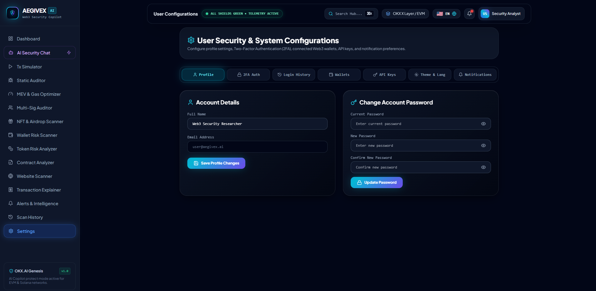Open the API Keys tab
This screenshot has height=291, width=596.
(x=384, y=75)
